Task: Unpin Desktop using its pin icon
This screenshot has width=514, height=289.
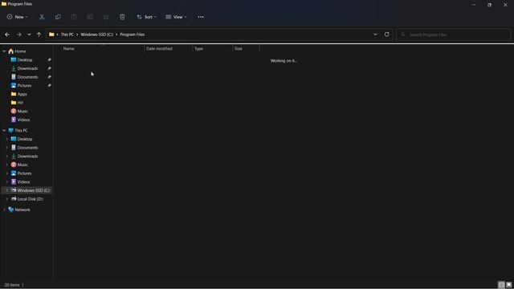Action: [x=49, y=60]
